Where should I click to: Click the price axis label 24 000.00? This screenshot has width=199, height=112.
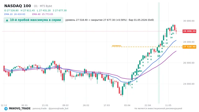[x=189, y=84]
